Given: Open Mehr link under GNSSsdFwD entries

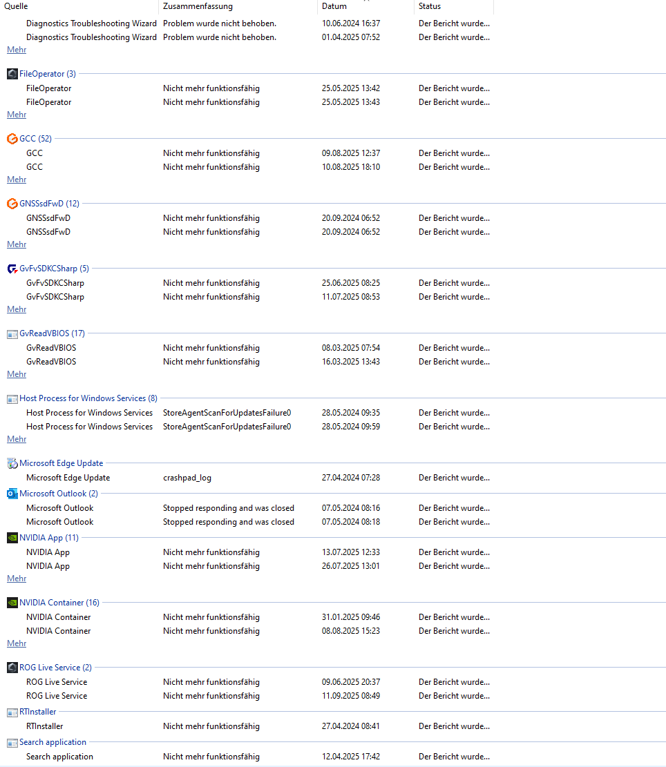Looking at the screenshot, I should coord(17,244).
